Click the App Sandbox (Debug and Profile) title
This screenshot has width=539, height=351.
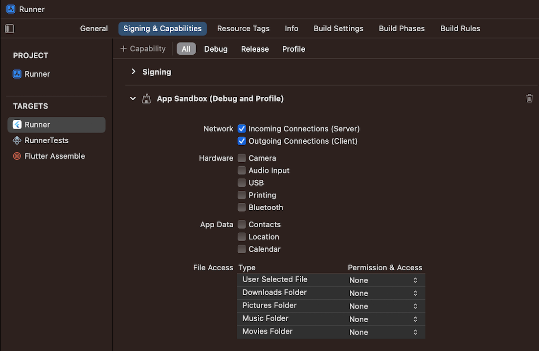pyautogui.click(x=220, y=99)
